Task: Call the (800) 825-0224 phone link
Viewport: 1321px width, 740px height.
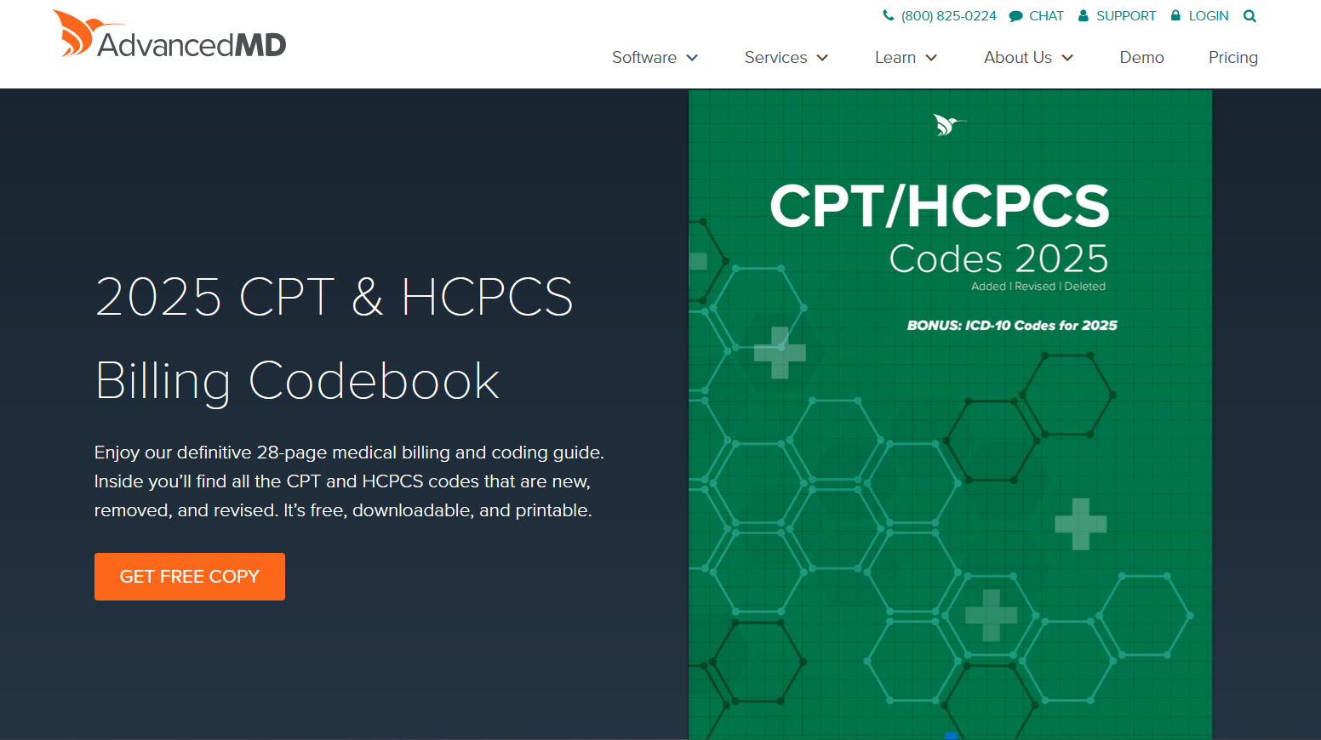Action: pos(948,16)
